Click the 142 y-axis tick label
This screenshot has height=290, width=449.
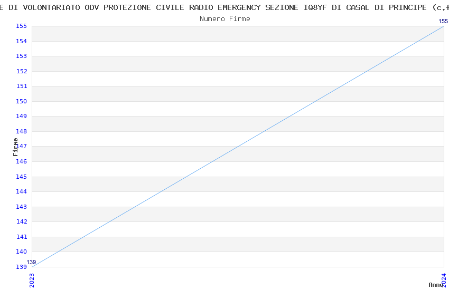pos(22,221)
